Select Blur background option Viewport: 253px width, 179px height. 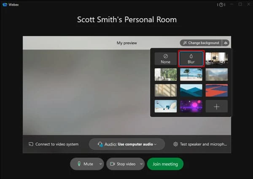click(x=191, y=59)
